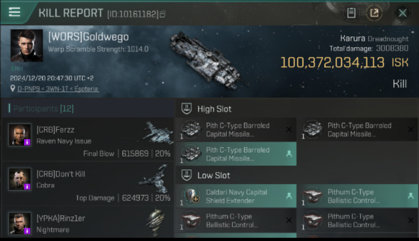Viewport: 419px width, 241px height.
Task: Select Ferzz's participant portrait
Action: [20, 135]
